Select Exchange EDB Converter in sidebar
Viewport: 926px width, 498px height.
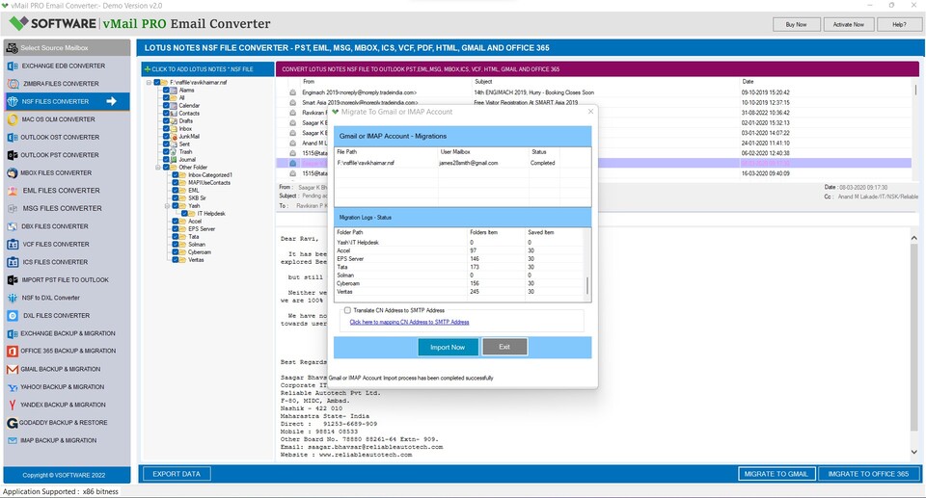(67, 66)
